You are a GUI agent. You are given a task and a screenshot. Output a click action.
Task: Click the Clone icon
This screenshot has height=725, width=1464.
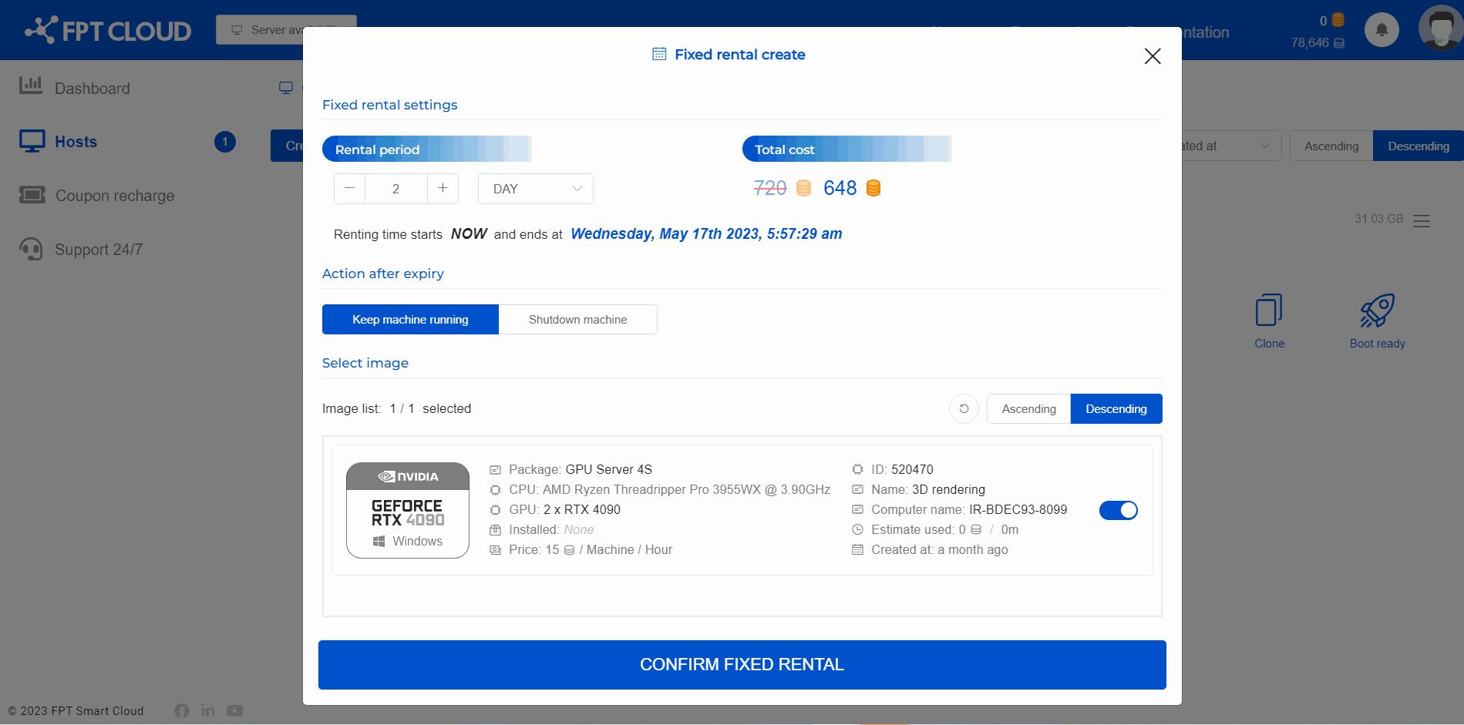tap(1269, 310)
